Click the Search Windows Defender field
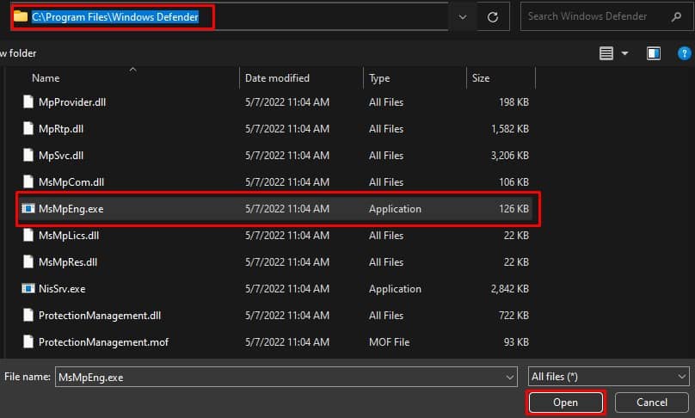This screenshot has width=695, height=418. tap(596, 17)
